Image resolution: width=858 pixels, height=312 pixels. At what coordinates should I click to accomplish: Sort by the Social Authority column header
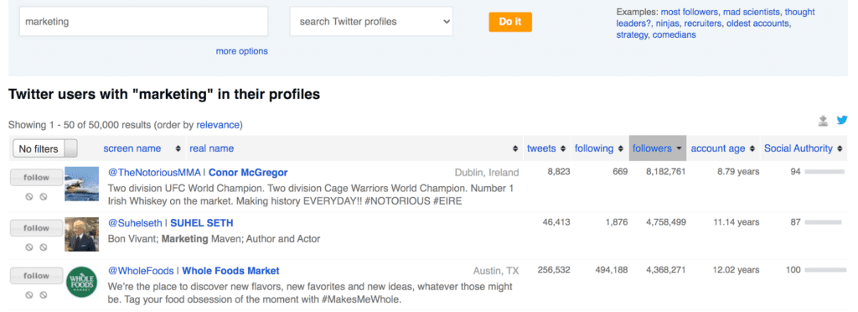(x=799, y=148)
